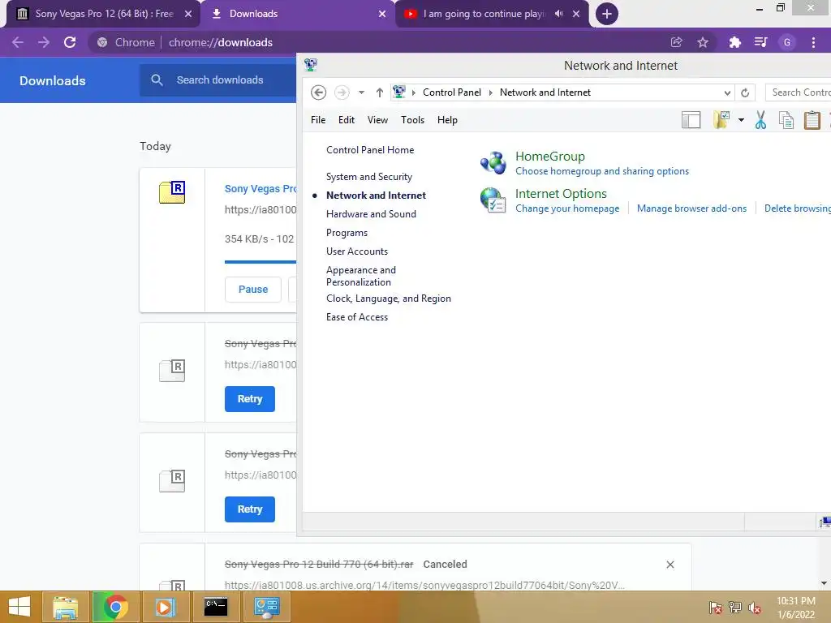Open Windows Start button
The height and width of the screenshot is (623, 831).
point(19,607)
